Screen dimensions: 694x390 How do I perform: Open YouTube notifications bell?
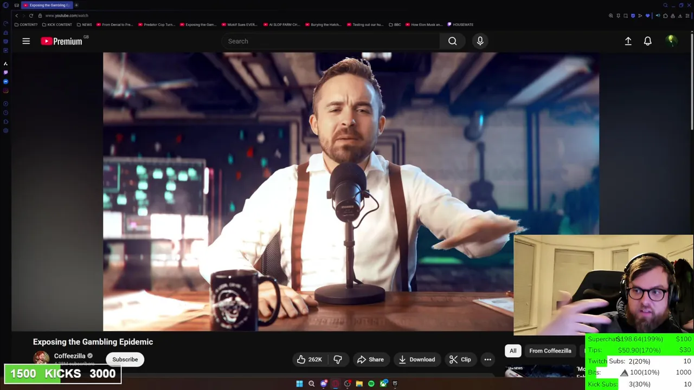pos(647,41)
